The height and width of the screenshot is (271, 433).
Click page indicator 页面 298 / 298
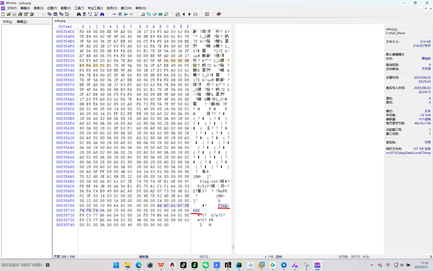(64, 256)
